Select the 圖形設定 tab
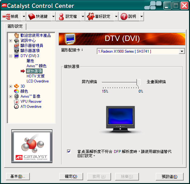The height and width of the screenshot is (184, 190). (15, 26)
